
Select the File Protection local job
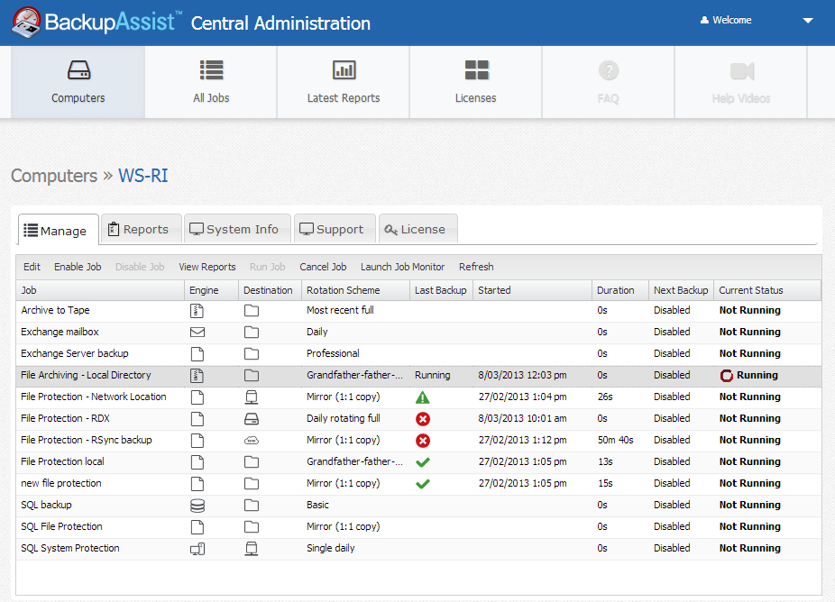tap(418, 462)
